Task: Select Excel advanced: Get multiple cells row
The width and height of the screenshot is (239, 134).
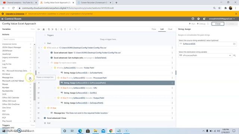Action: [x=112, y=58]
